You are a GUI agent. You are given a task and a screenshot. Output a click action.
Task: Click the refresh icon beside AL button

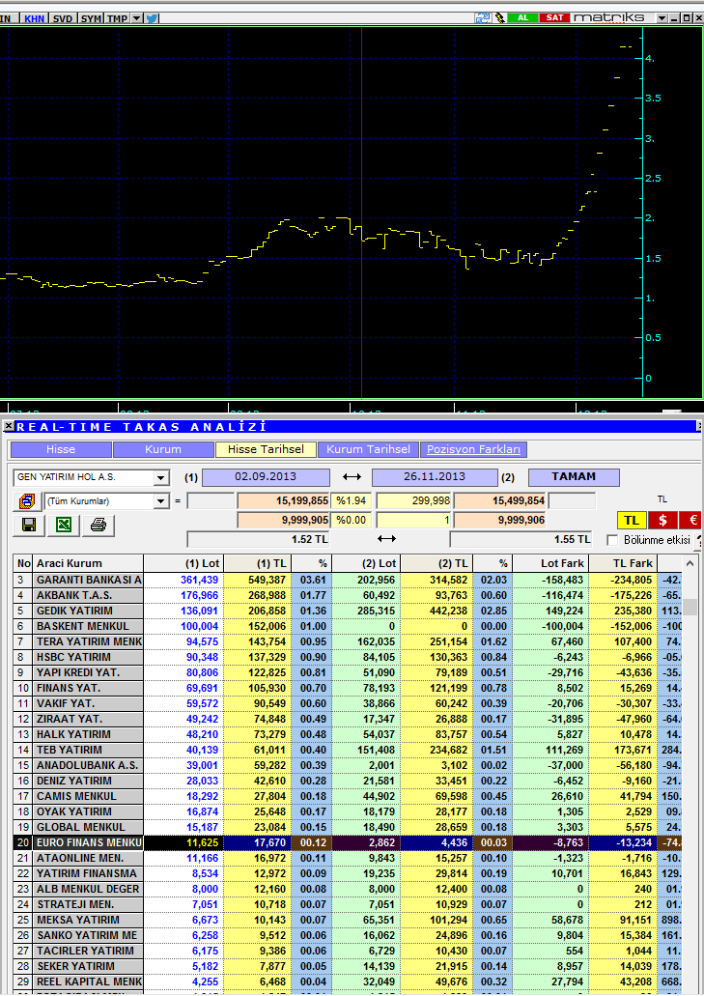click(483, 17)
